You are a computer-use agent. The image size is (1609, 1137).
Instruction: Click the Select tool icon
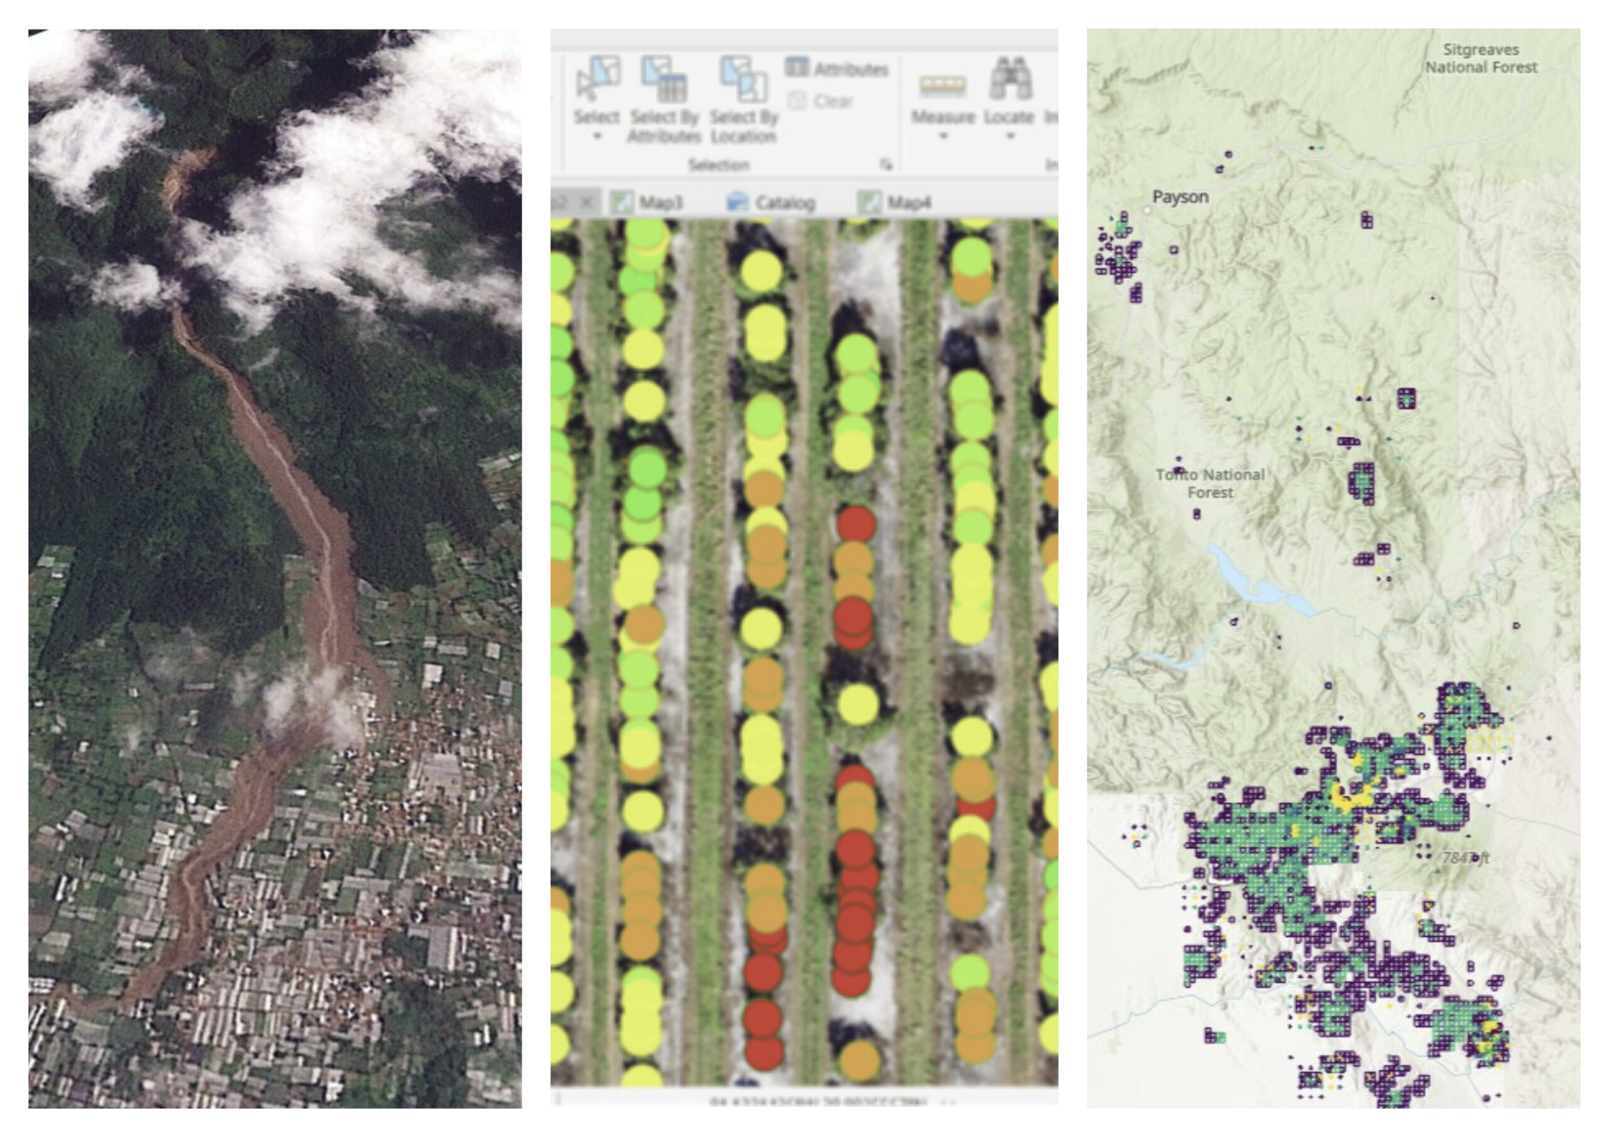[597, 79]
